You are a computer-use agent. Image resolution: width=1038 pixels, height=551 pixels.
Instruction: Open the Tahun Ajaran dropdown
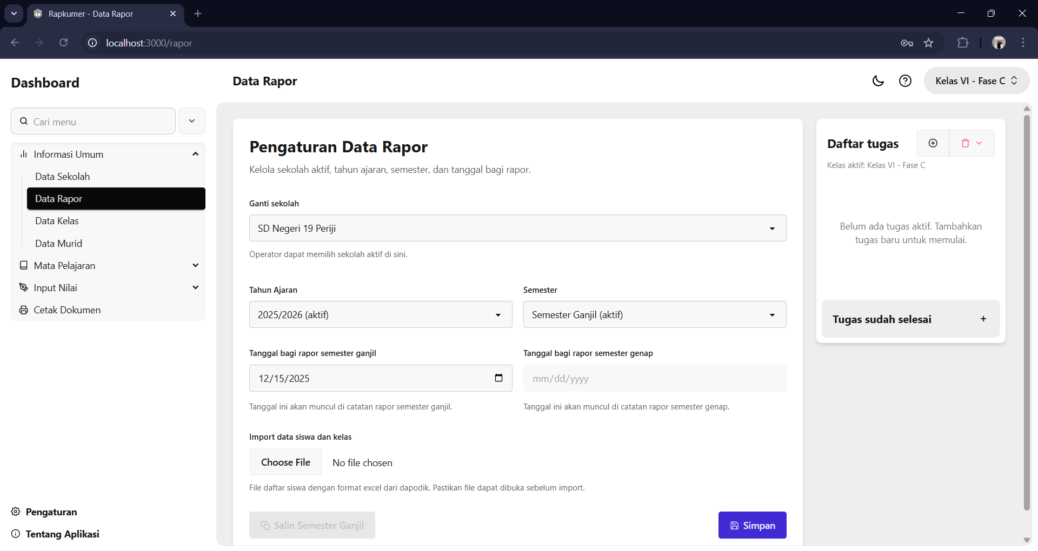tap(381, 315)
